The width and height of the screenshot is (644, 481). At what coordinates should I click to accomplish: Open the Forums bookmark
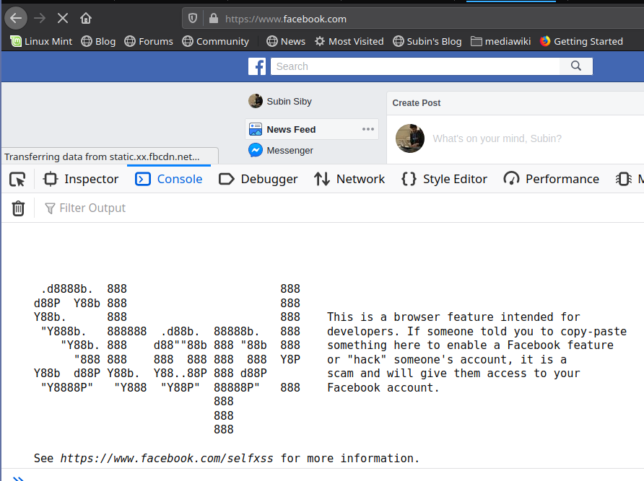(149, 41)
